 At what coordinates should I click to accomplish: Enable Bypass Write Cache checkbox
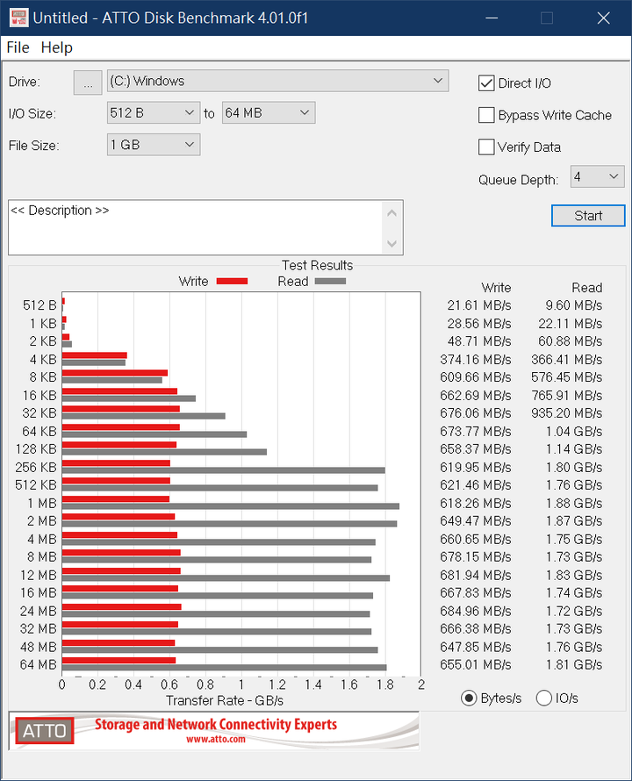486,115
